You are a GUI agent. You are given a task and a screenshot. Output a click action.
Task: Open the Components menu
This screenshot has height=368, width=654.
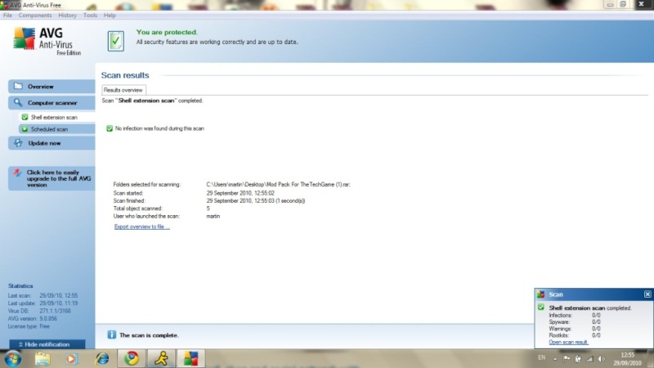tap(35, 15)
